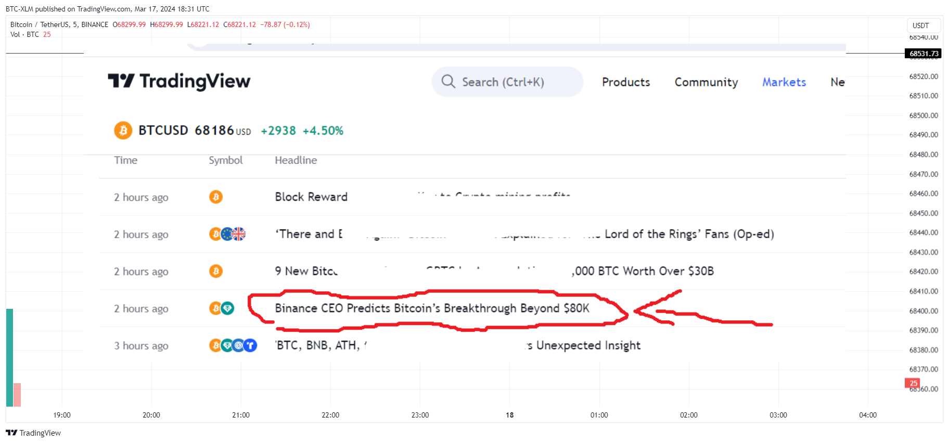The height and width of the screenshot is (443, 949).
Task: Click the green volume bar
Action: 9,358
